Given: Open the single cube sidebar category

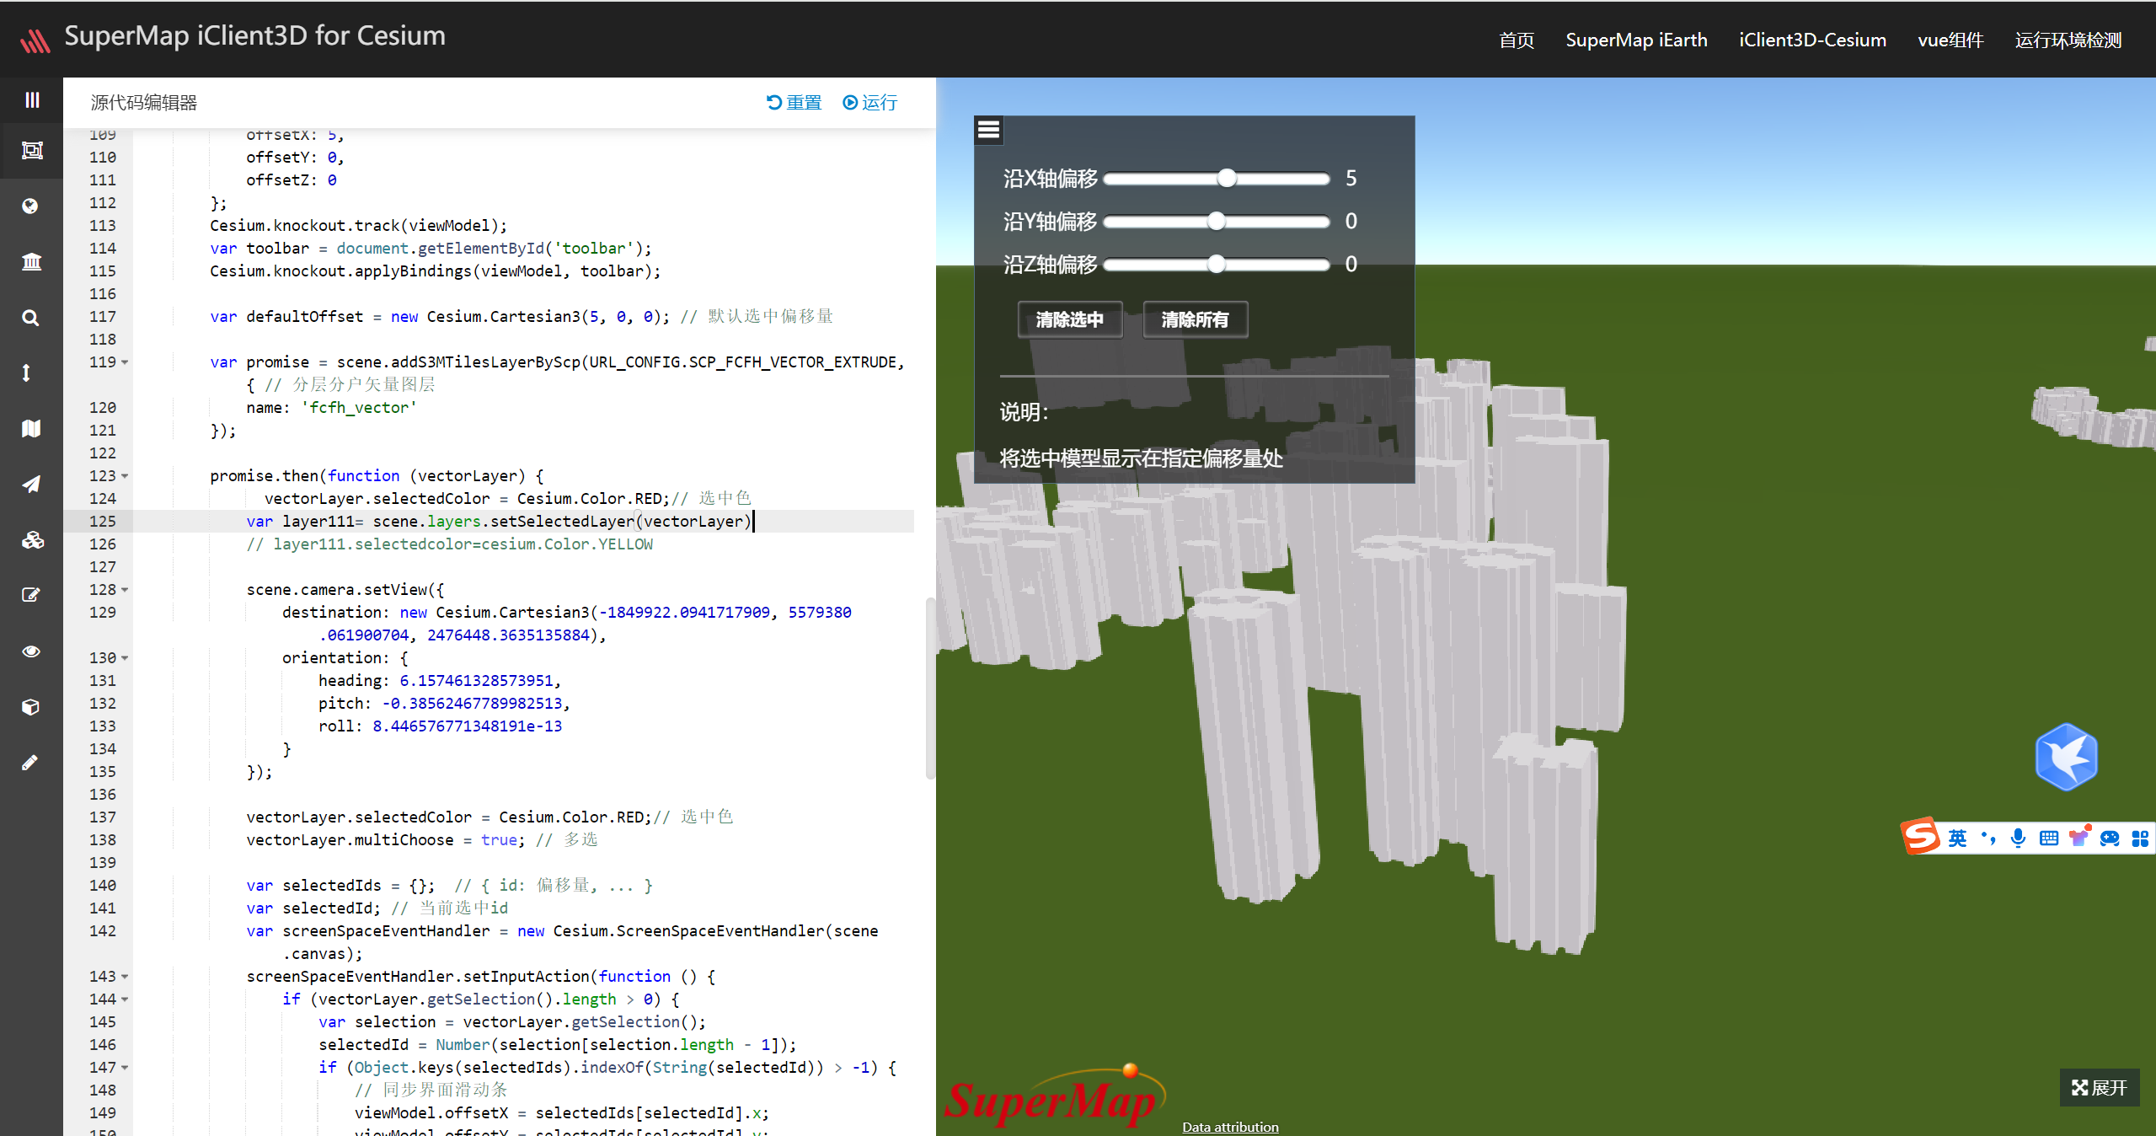Looking at the screenshot, I should [30, 706].
